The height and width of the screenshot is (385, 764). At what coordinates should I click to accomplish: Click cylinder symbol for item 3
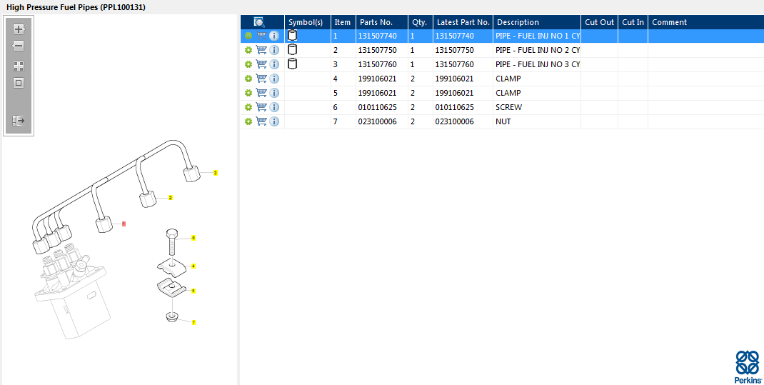[292, 64]
